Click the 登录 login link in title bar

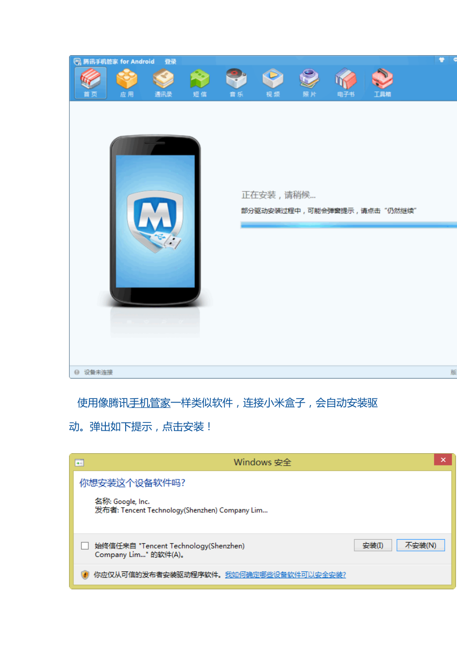click(170, 62)
